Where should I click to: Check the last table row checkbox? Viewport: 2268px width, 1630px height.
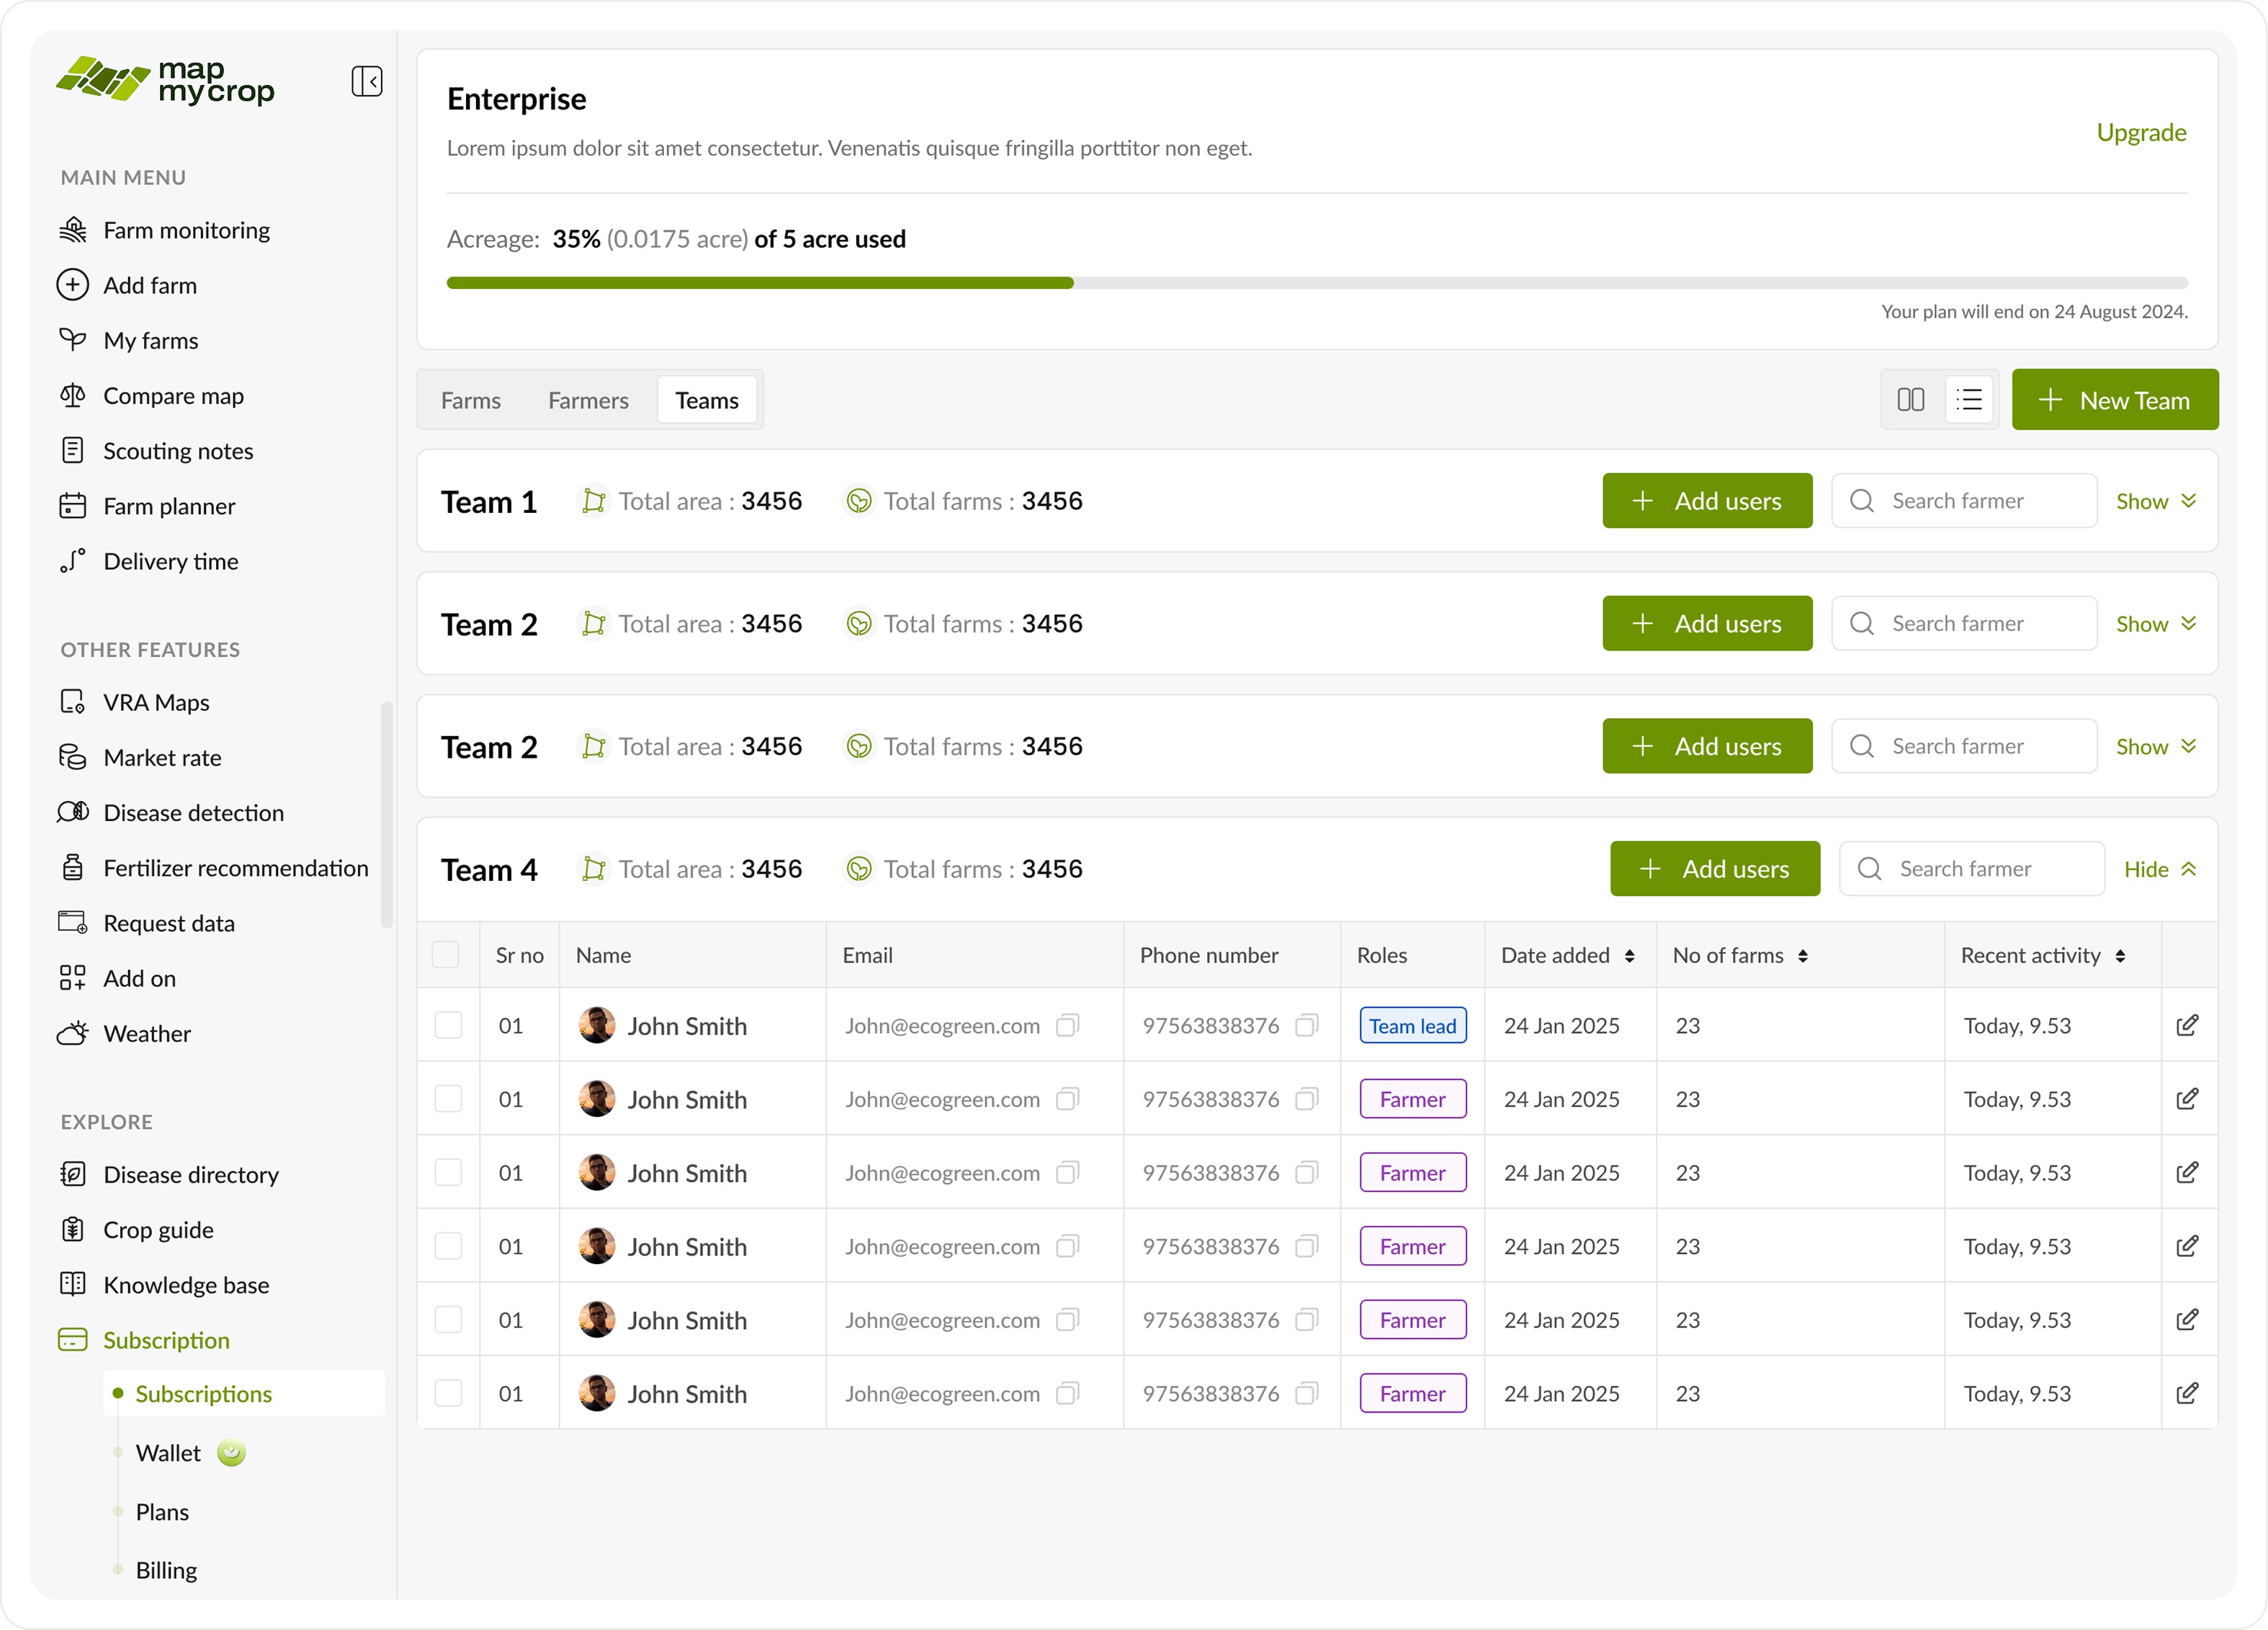pyautogui.click(x=448, y=1393)
